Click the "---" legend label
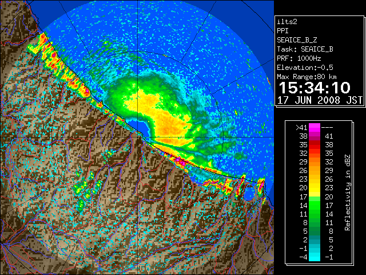The height and width of the screenshot is (275, 366). click(327, 128)
